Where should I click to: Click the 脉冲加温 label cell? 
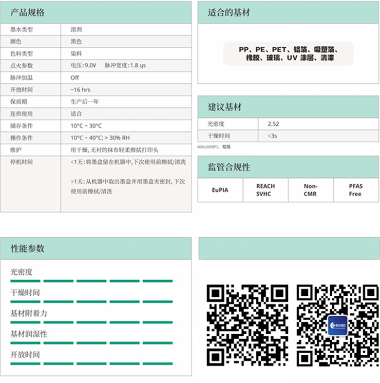(x=31, y=77)
